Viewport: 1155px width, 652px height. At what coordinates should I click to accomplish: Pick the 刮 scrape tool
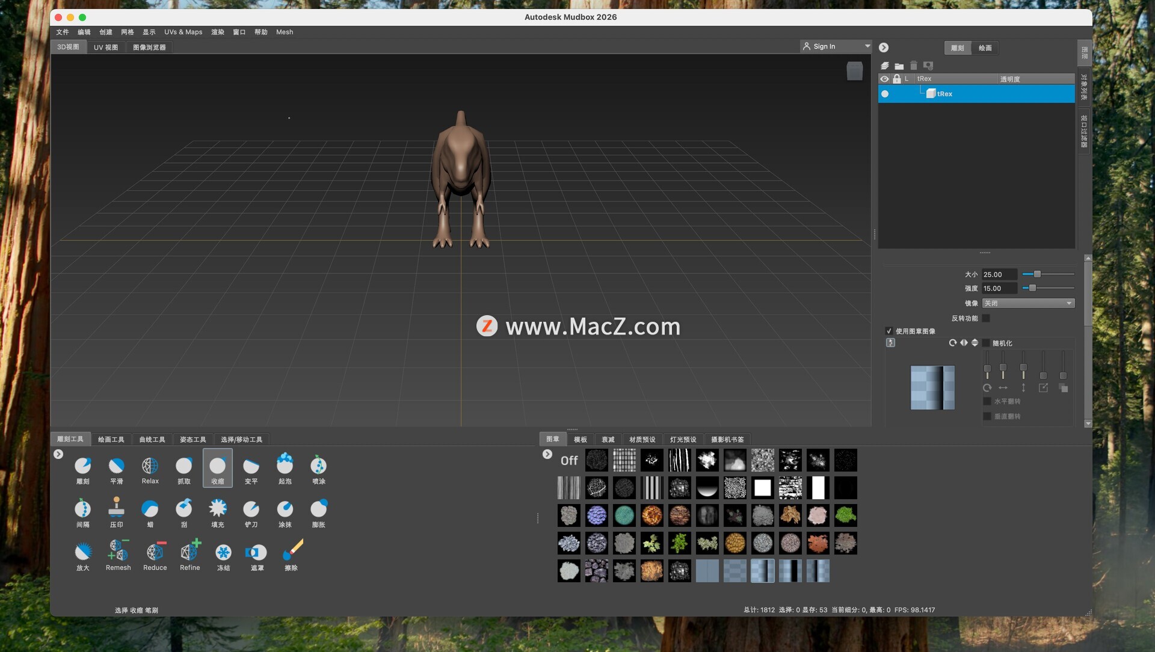click(184, 513)
